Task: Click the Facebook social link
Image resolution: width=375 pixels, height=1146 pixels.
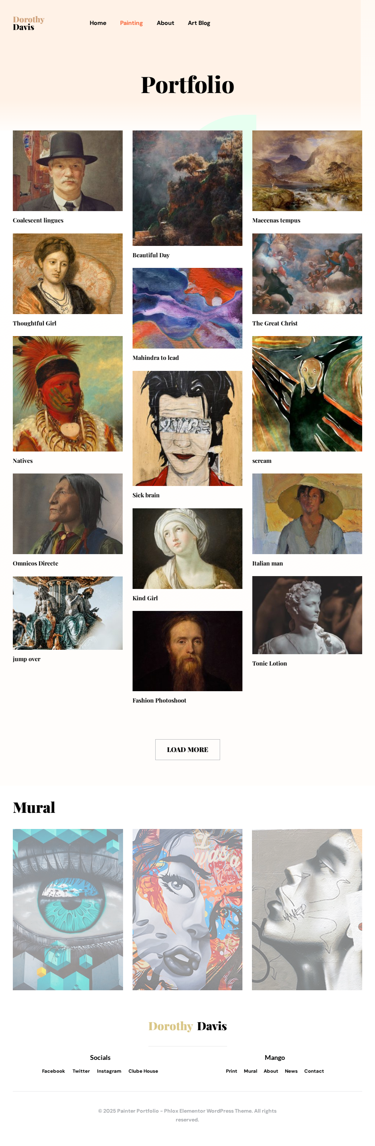Action: pos(53,1071)
